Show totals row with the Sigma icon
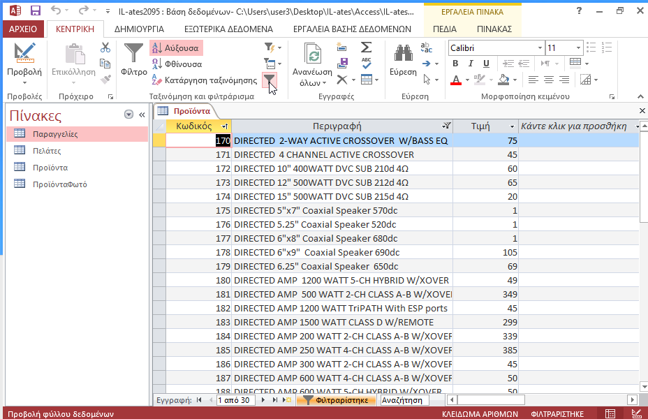Image resolution: width=648 pixels, height=419 pixels. point(366,47)
